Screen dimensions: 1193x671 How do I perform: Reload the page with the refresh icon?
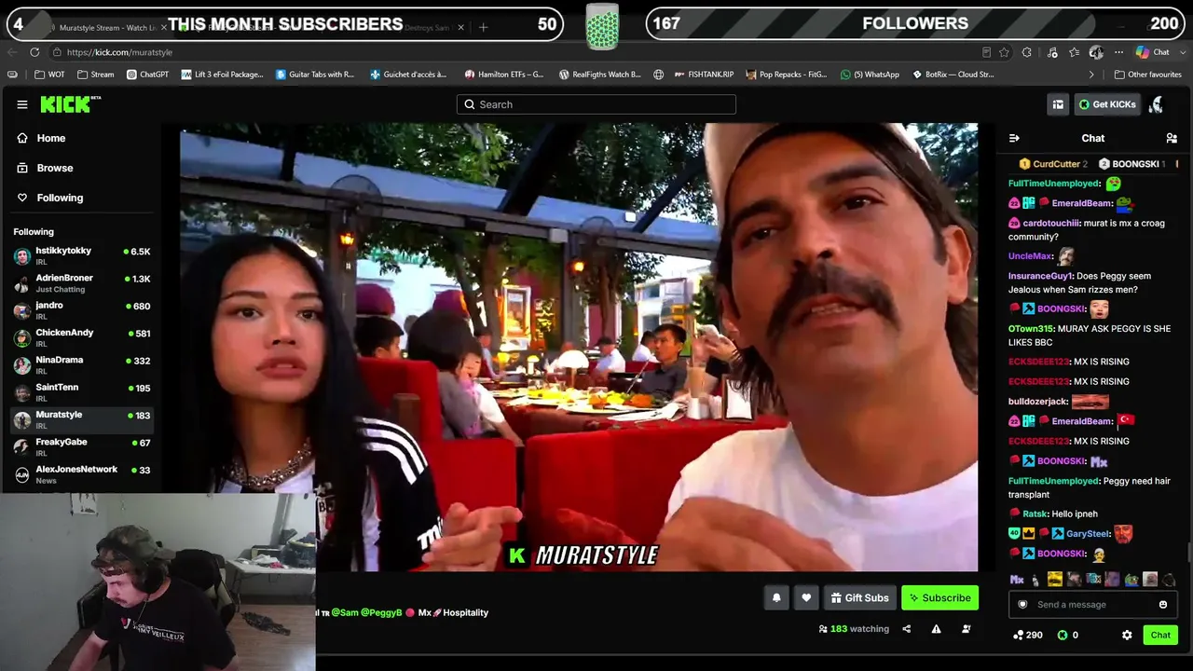pos(34,52)
